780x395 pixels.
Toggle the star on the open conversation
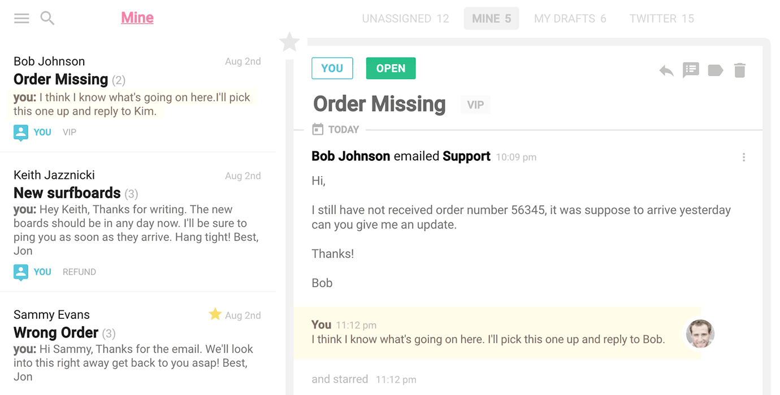pos(289,42)
